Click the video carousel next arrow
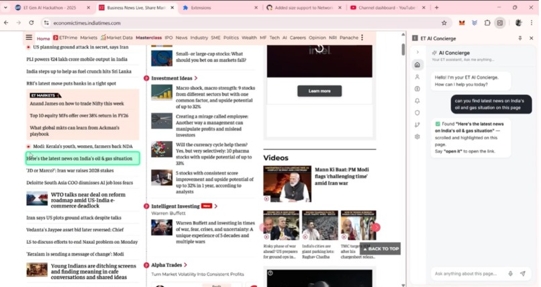 (x=376, y=227)
